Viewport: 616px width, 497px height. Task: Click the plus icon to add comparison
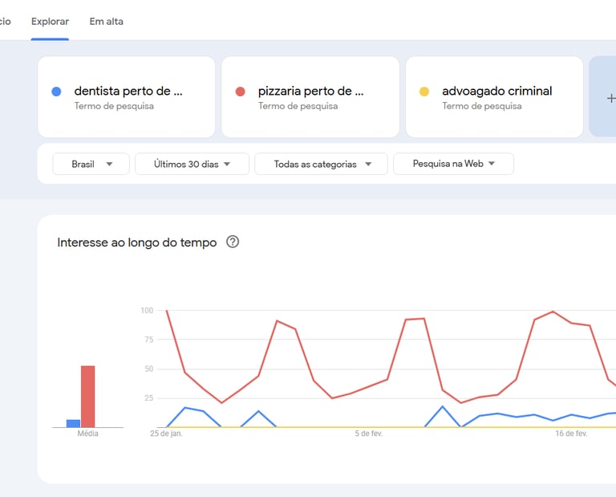611,98
